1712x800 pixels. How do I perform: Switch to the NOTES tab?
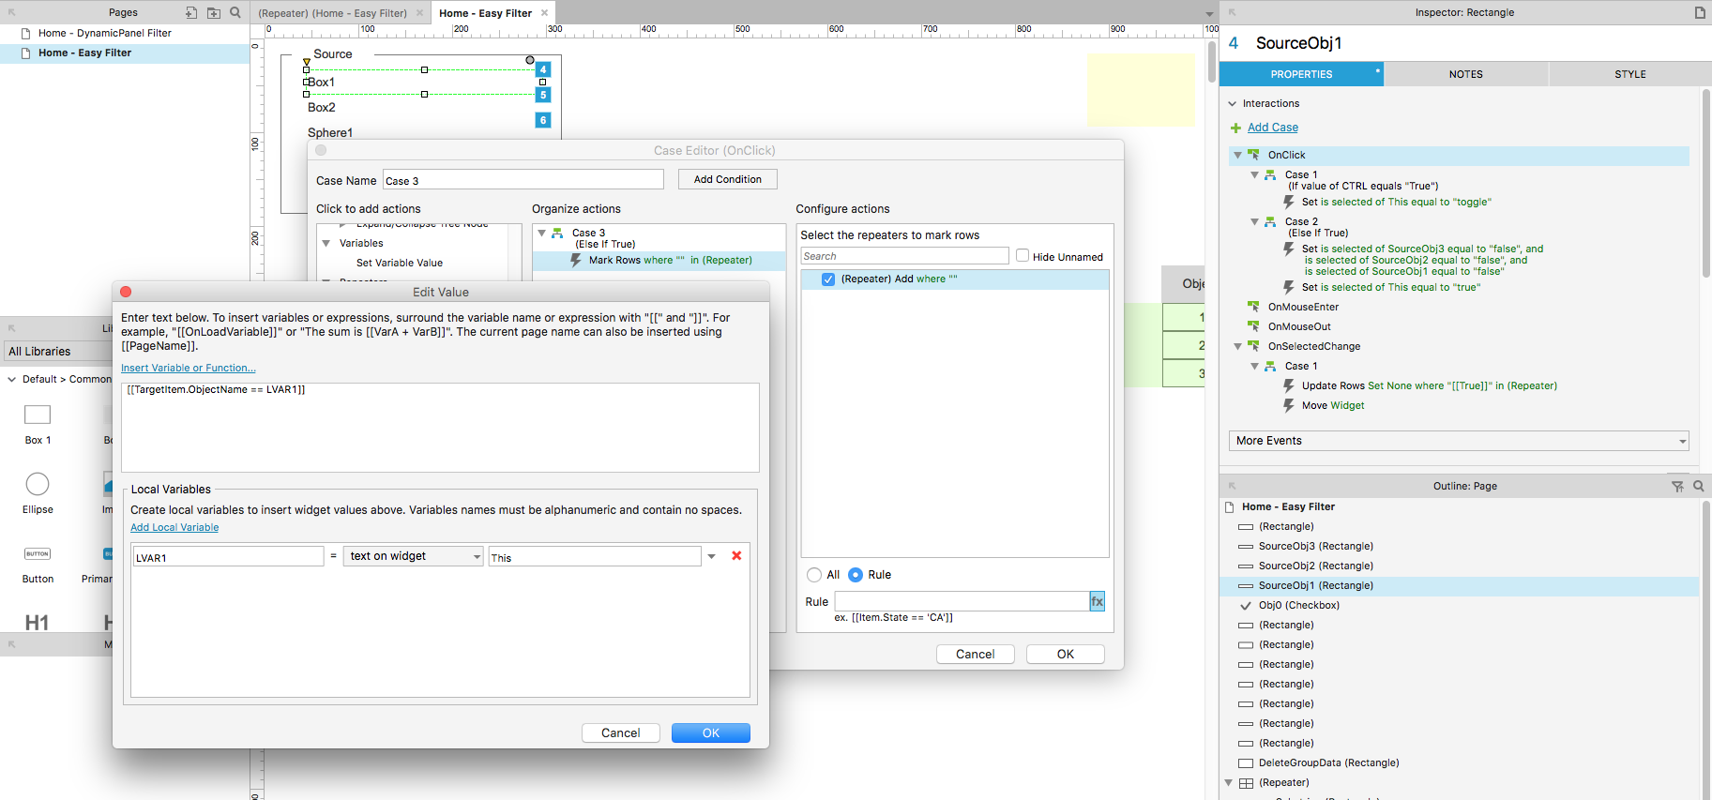pyautogui.click(x=1465, y=74)
